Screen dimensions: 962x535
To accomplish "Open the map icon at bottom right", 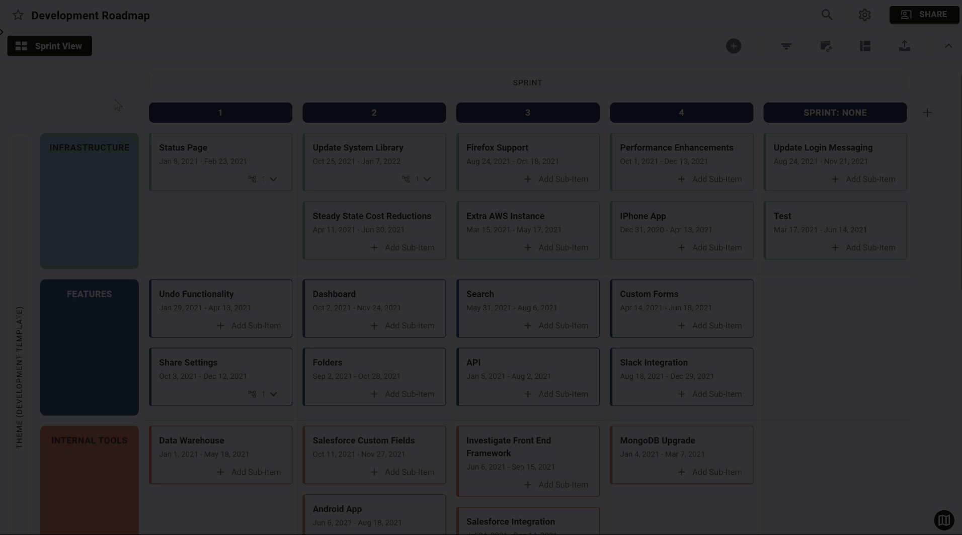I will pos(944,519).
